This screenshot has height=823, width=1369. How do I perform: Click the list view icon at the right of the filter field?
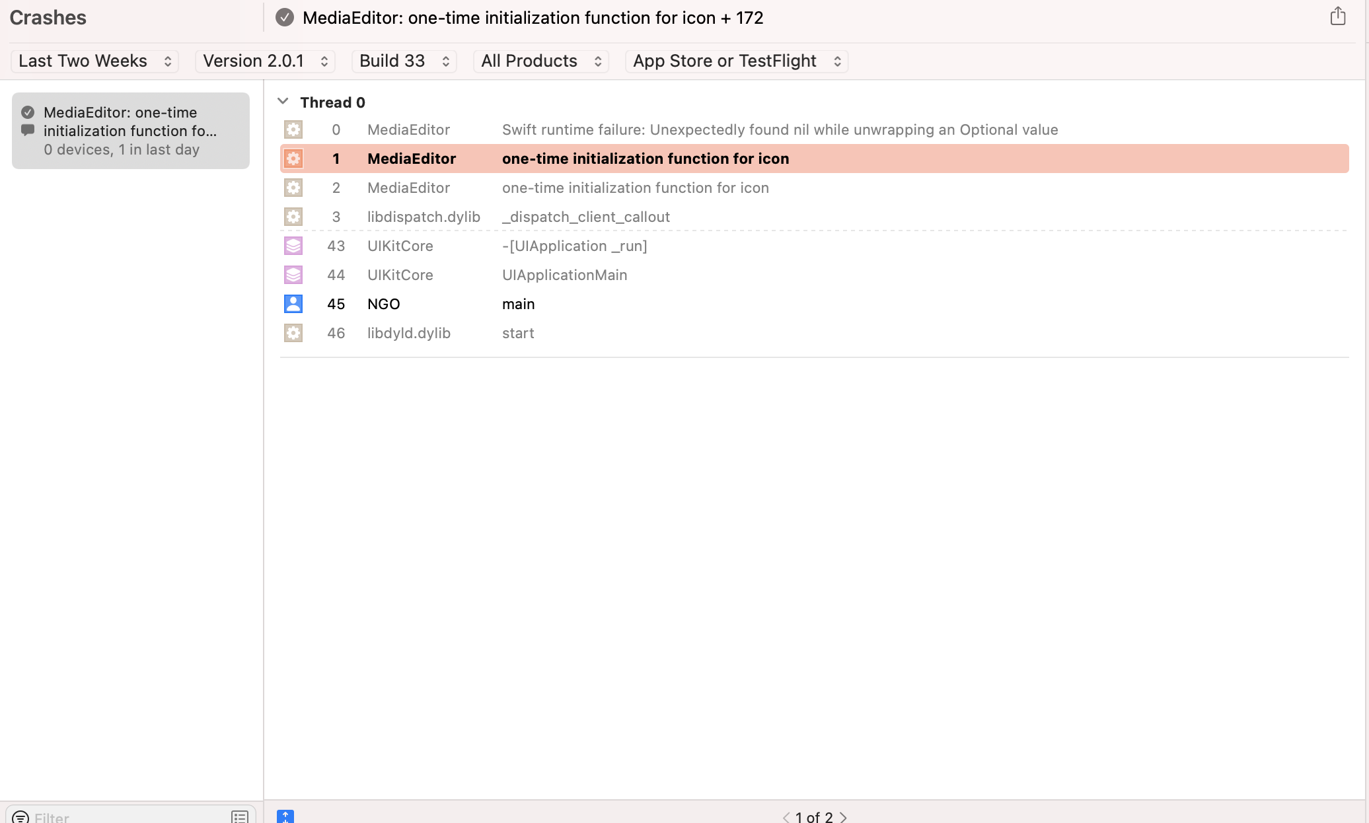[x=240, y=817]
